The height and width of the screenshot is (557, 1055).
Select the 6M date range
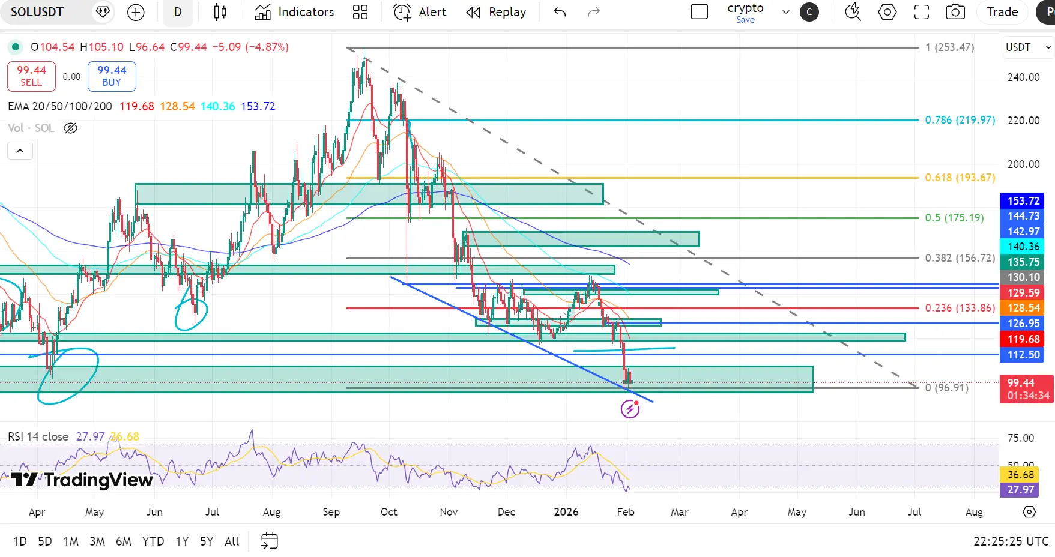124,541
